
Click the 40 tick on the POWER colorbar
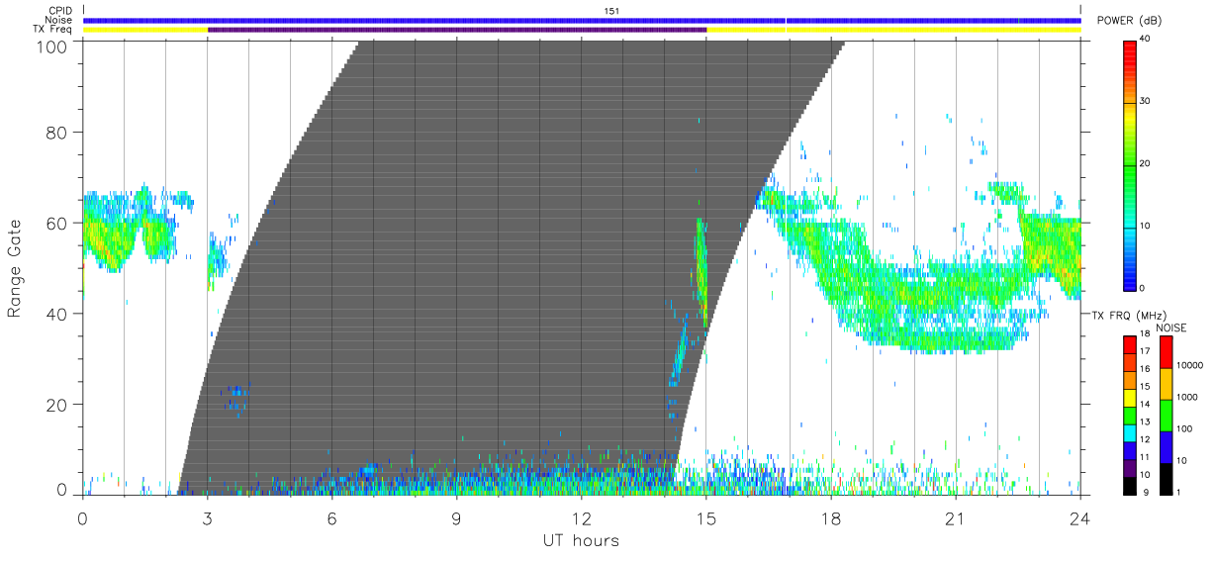[x=1147, y=40]
